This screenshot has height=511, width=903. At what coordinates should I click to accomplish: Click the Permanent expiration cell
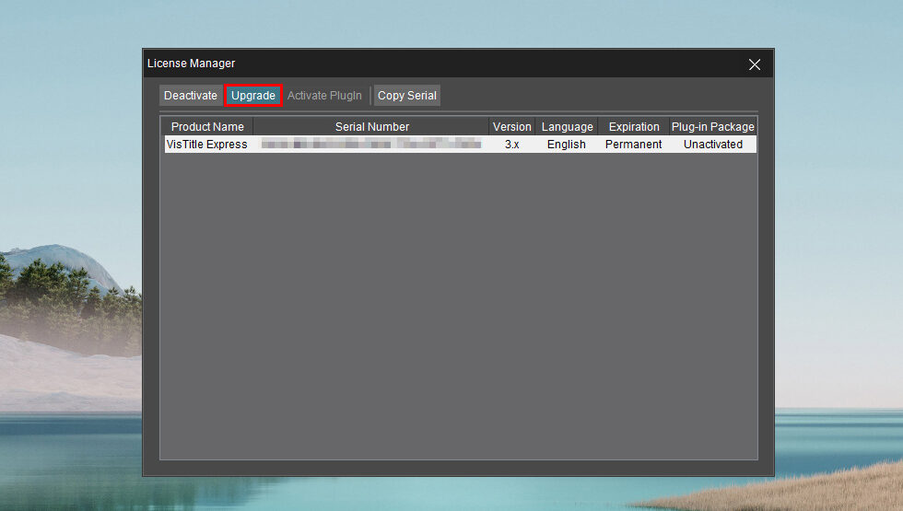pos(634,145)
